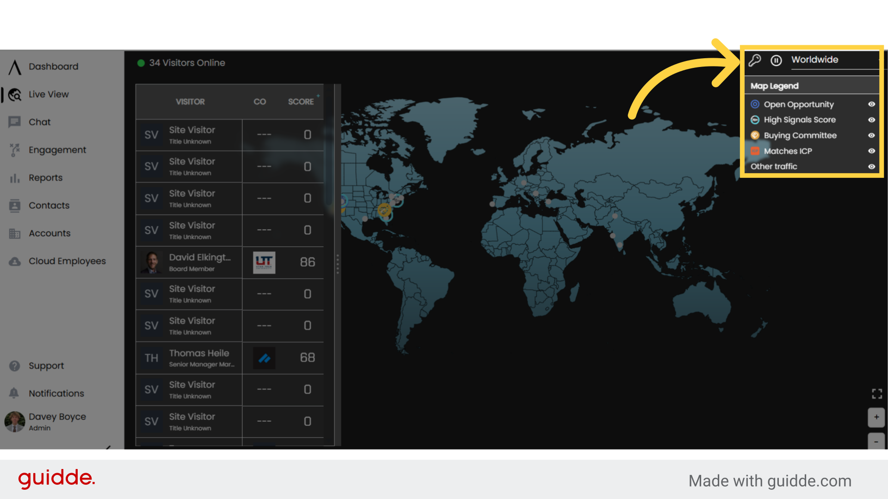Enter fullscreen map with expand icon
This screenshot has width=888, height=499.
pyautogui.click(x=877, y=394)
